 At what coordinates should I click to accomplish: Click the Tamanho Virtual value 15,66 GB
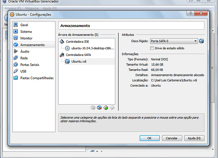pos(157,64)
